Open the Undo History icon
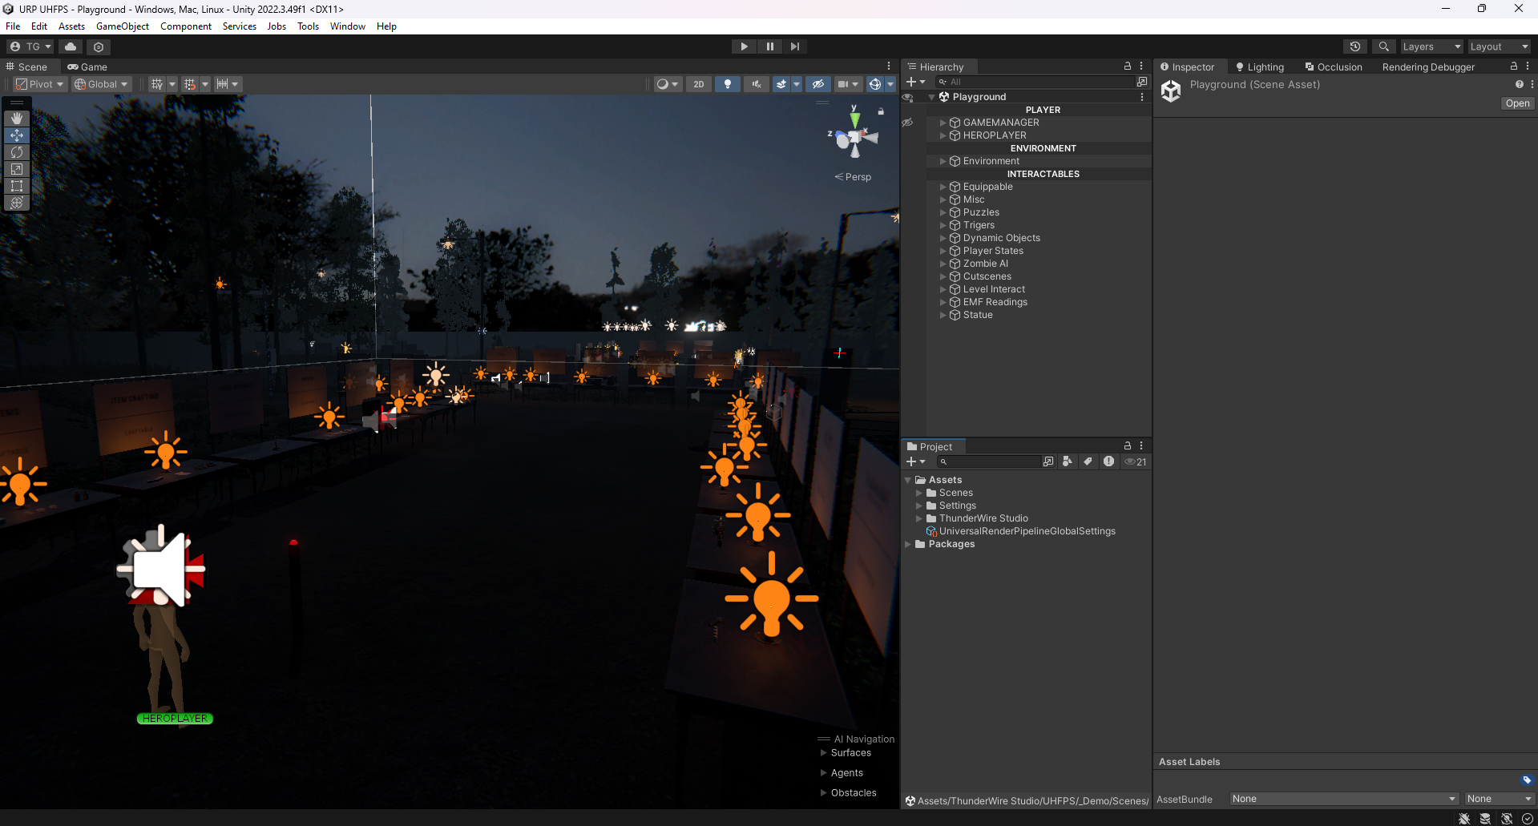Screen dimensions: 1538x826 point(1355,46)
